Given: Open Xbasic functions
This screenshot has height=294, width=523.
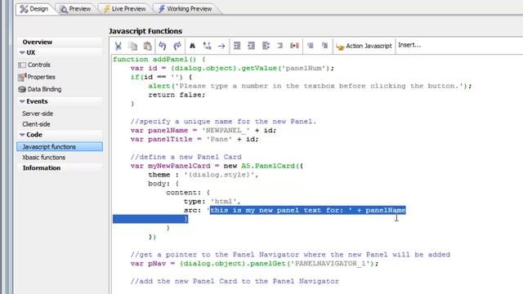Looking at the screenshot, I should click(43, 158).
